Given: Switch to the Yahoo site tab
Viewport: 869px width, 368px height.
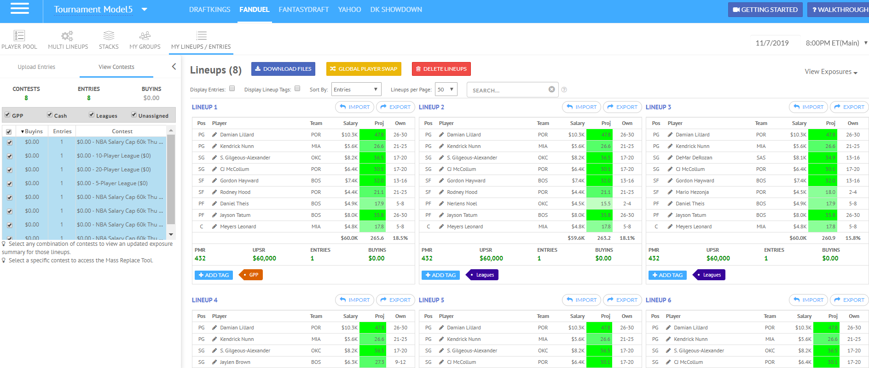Looking at the screenshot, I should coord(349,10).
